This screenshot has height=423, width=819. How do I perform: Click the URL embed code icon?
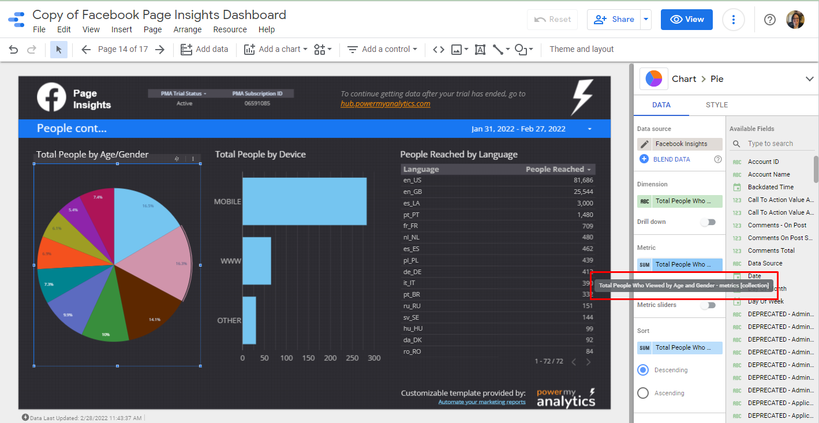click(x=439, y=50)
